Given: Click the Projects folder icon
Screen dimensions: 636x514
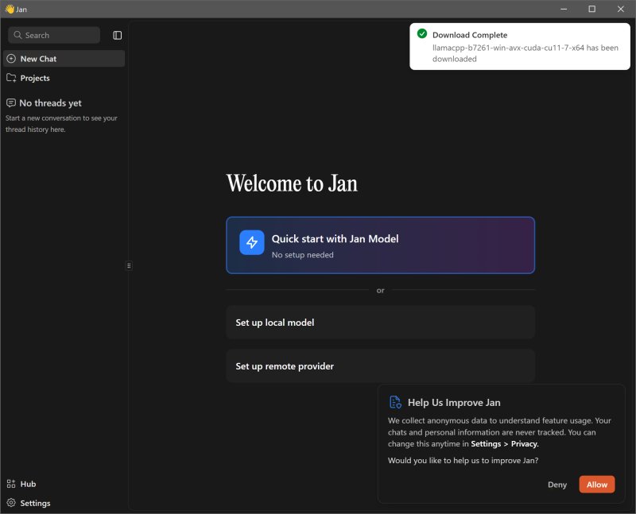Looking at the screenshot, I should (11, 78).
